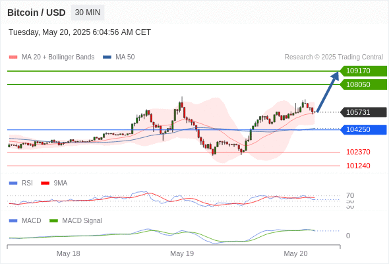Click the Research © 2025 Trading Central credit
This screenshot has width=389, height=264.
pos(334,57)
